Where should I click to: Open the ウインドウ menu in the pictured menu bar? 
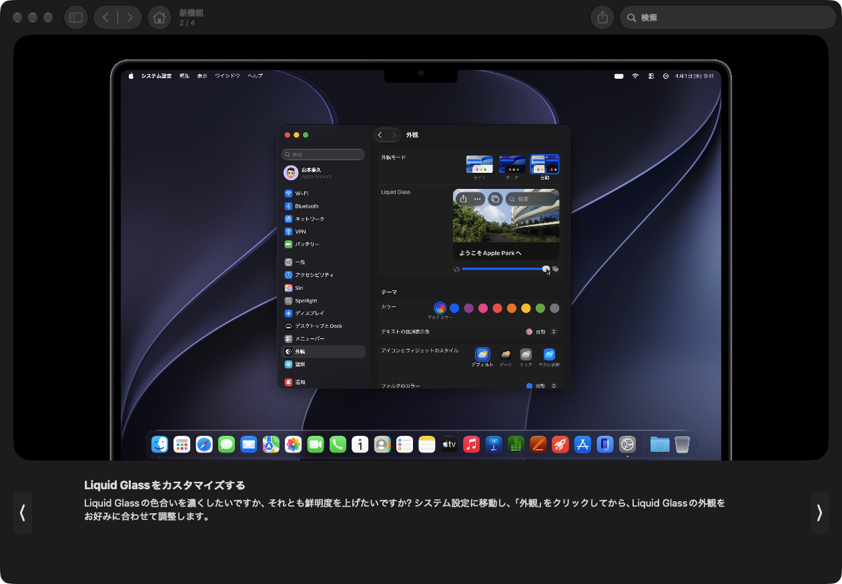tap(228, 76)
